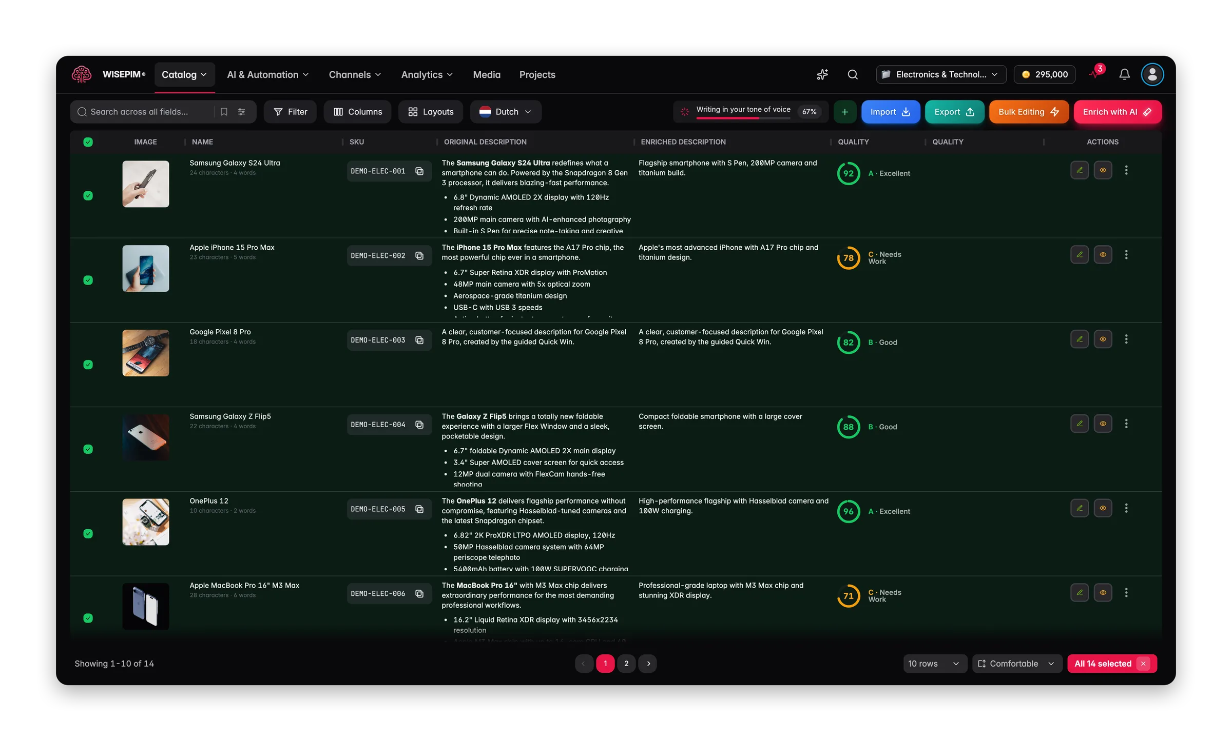Open the activity pulse icon with badge 3
1232x741 pixels.
click(x=1096, y=73)
